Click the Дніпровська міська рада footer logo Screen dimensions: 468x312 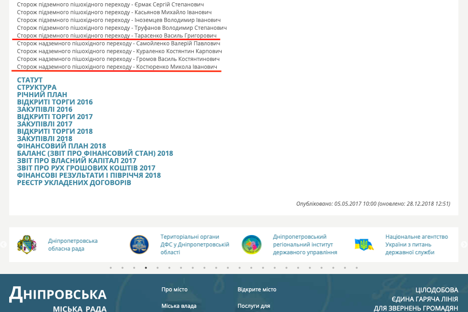(58, 299)
